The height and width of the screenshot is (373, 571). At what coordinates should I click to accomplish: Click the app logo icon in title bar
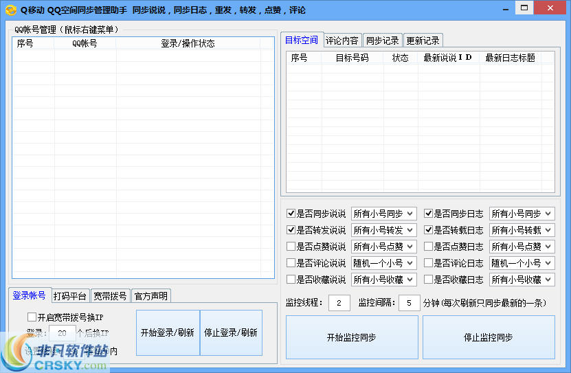tap(11, 10)
